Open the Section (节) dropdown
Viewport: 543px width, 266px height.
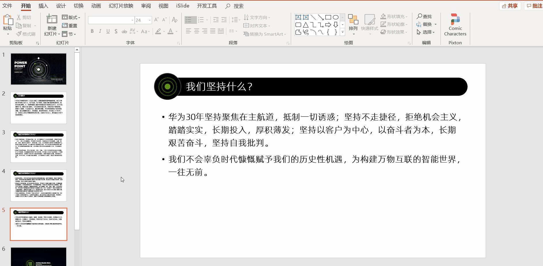click(69, 34)
